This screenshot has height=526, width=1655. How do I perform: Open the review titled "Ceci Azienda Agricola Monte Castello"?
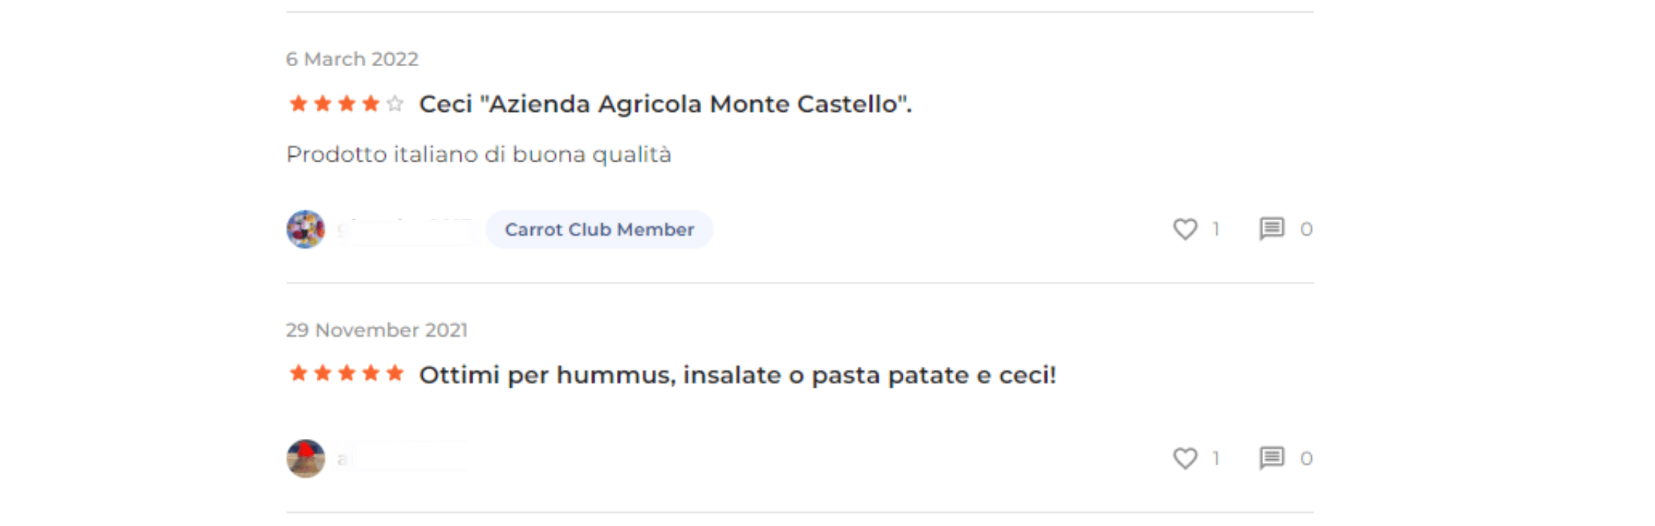click(x=664, y=104)
